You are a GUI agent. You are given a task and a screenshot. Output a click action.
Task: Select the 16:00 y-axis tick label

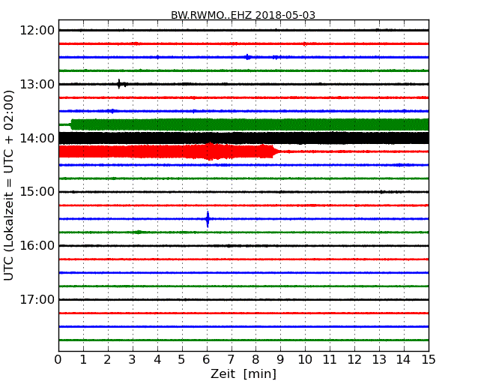[37, 246]
